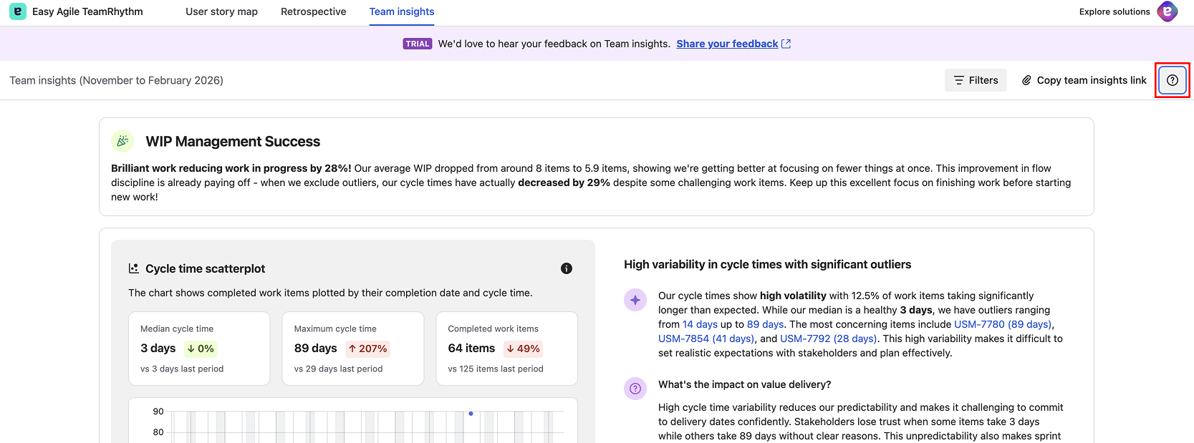Open the USM-7780 (89 days) link
This screenshot has width=1194, height=443.
click(1003, 324)
